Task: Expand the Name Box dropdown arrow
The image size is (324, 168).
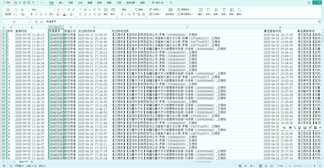Action: (28, 22)
